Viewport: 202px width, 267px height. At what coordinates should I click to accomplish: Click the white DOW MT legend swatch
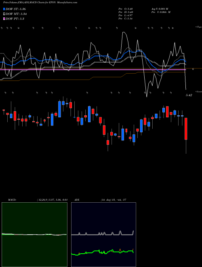(x=4, y=14)
